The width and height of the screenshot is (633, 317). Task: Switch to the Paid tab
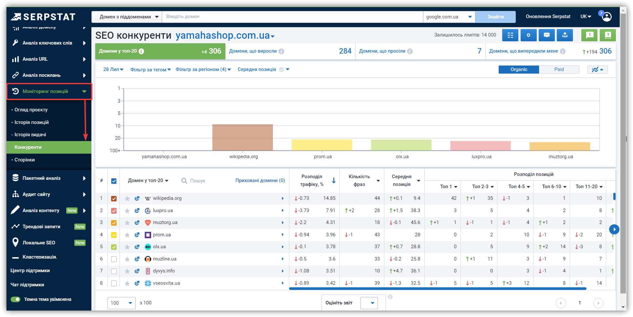pos(559,69)
